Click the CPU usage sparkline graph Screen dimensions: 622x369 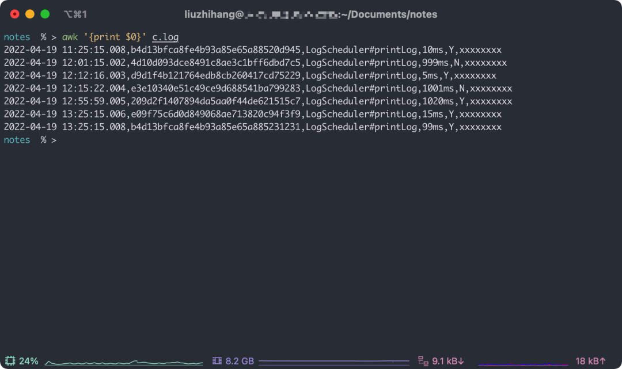(x=124, y=362)
